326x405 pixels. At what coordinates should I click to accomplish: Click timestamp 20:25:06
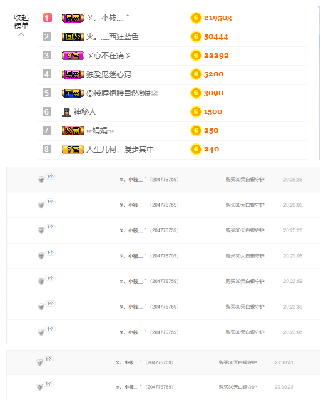point(293,256)
